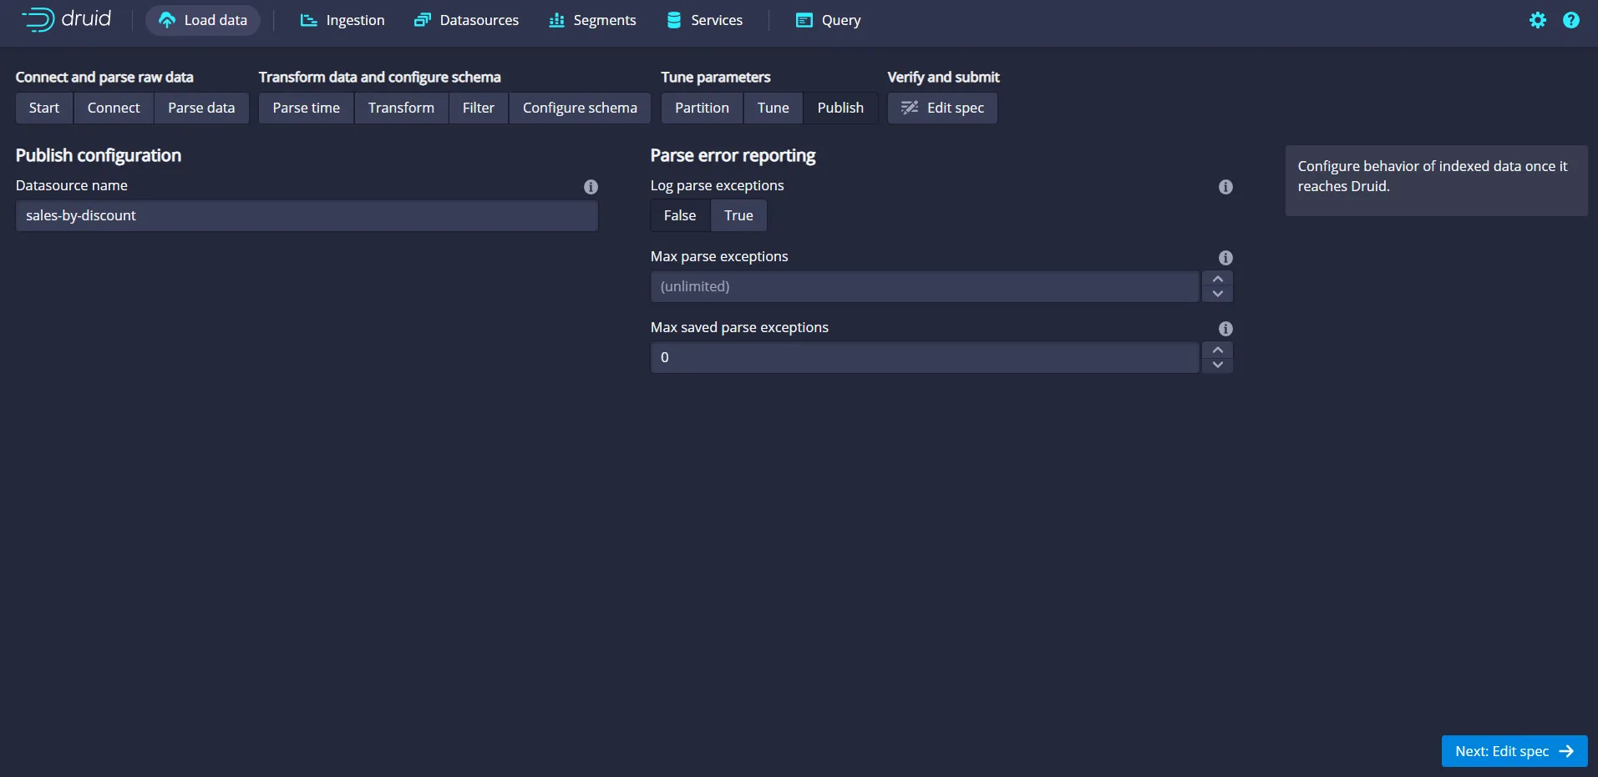Return to the Start step
The image size is (1598, 777).
click(x=43, y=108)
